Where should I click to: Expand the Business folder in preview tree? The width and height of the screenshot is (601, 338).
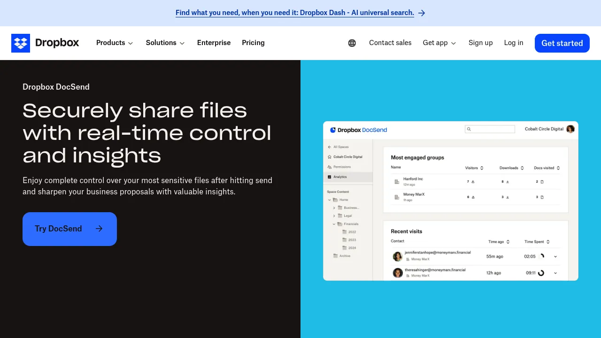334,207
